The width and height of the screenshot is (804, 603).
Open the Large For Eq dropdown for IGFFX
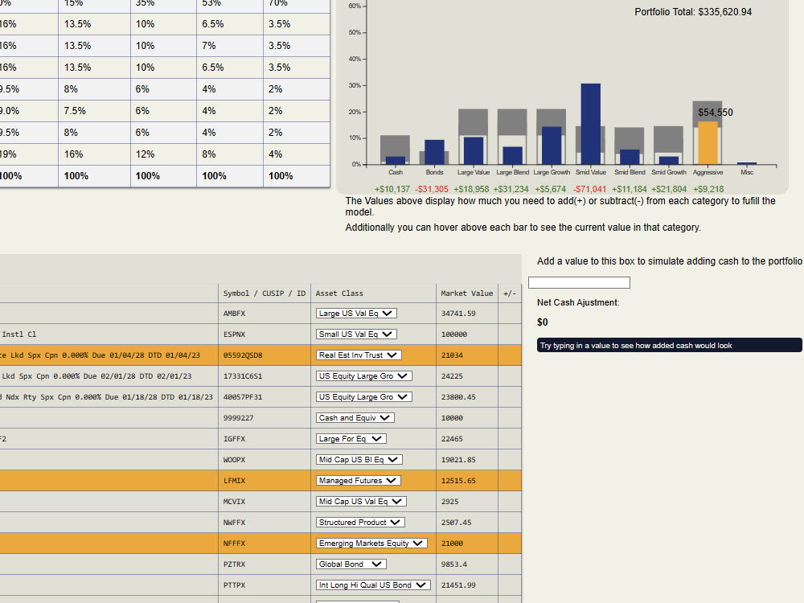[352, 438]
